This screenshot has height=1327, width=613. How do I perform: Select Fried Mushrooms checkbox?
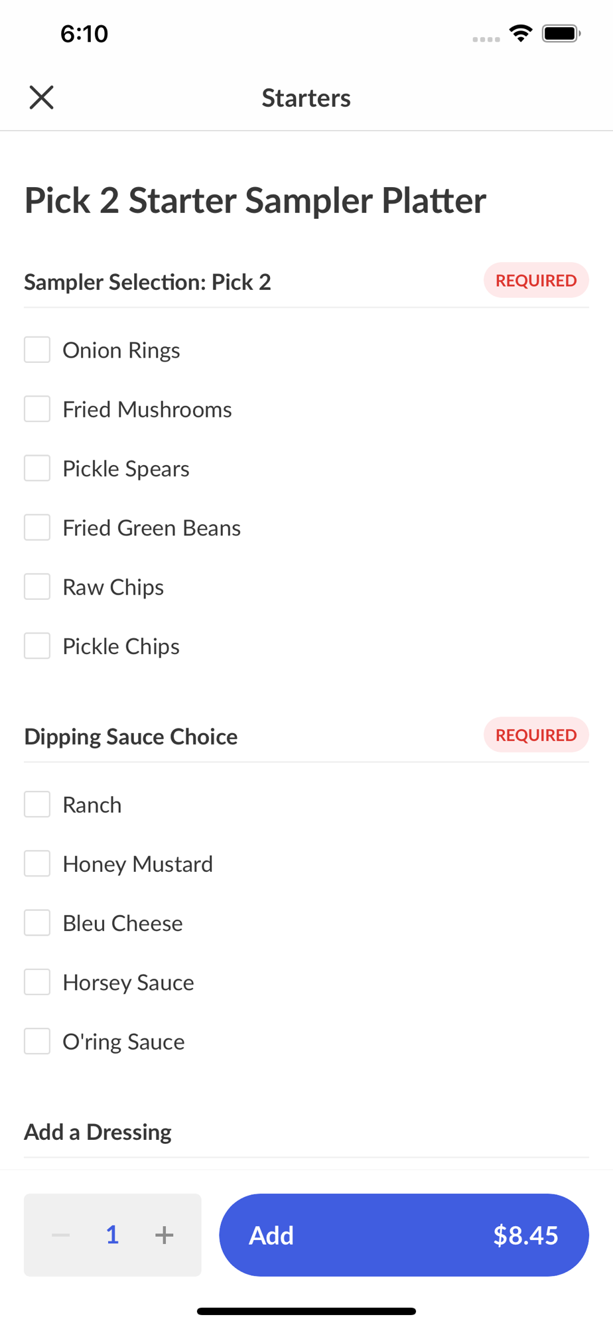pyautogui.click(x=37, y=409)
